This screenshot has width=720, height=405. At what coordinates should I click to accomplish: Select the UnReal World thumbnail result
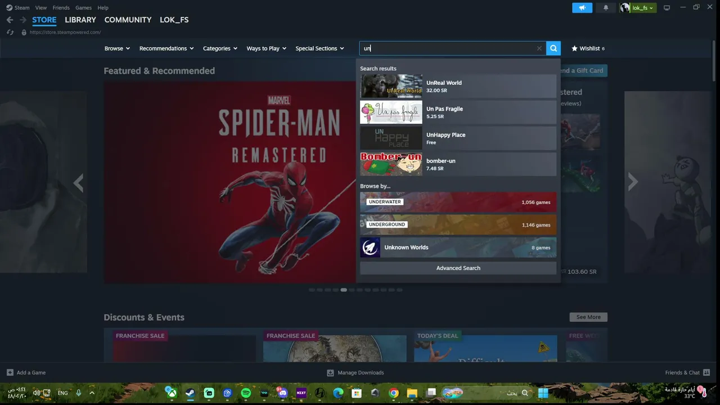391,86
